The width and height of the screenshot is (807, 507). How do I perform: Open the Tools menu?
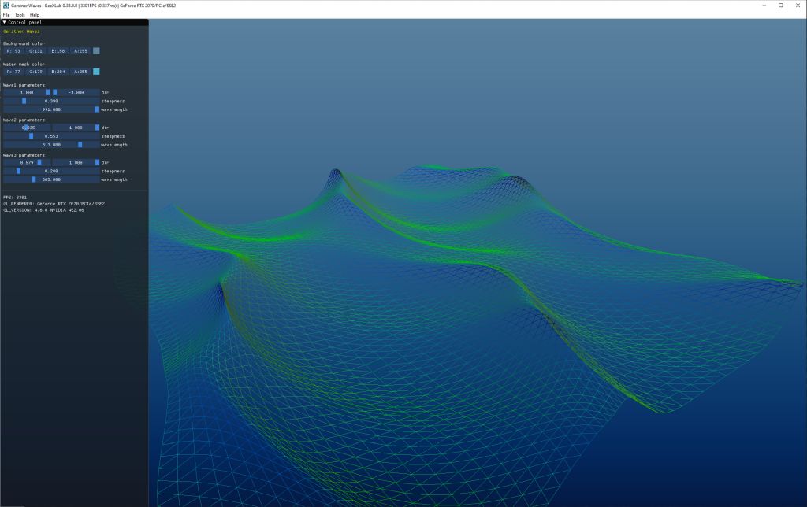(x=20, y=15)
